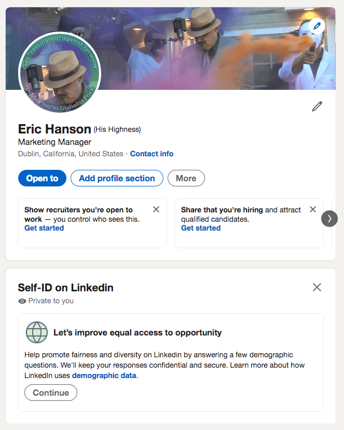Open the 'Open to' dropdown button

click(x=42, y=178)
